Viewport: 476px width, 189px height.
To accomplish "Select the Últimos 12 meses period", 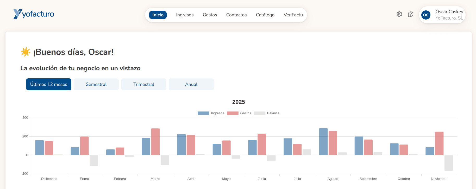I will (x=49, y=84).
